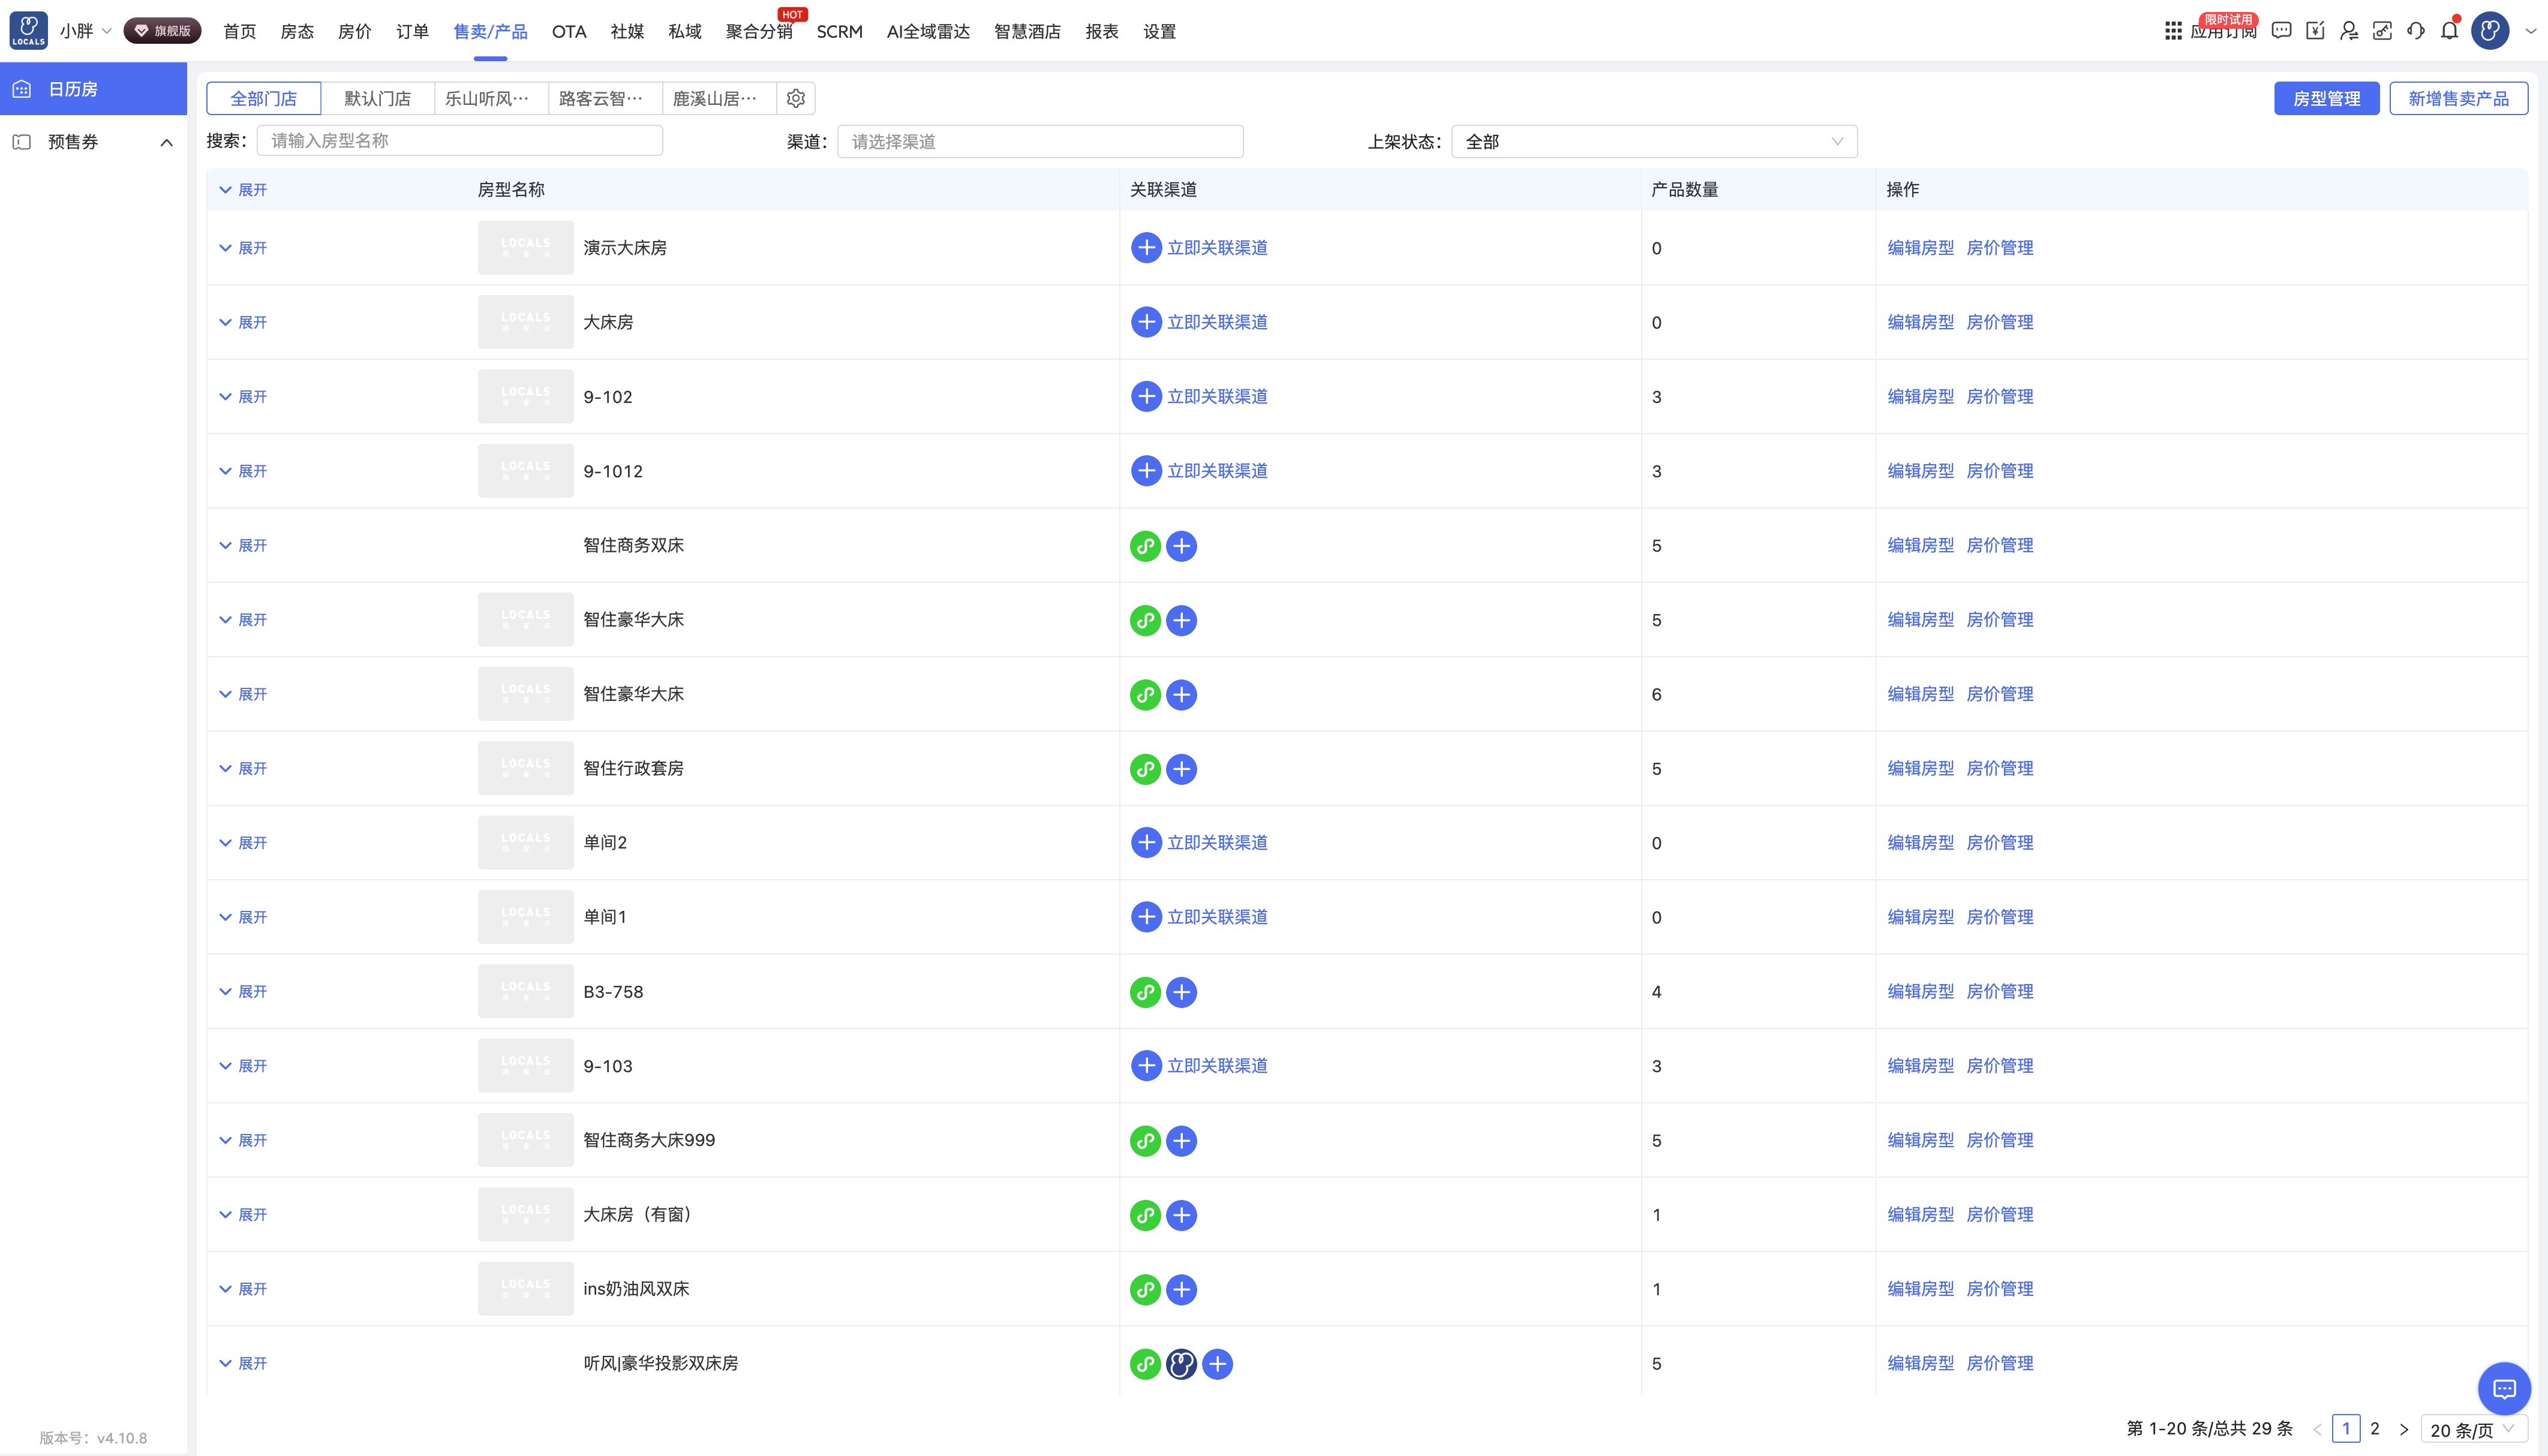Expand the header-level 展开 toggle
Screen dimensions: 2548x1456
pos(243,190)
